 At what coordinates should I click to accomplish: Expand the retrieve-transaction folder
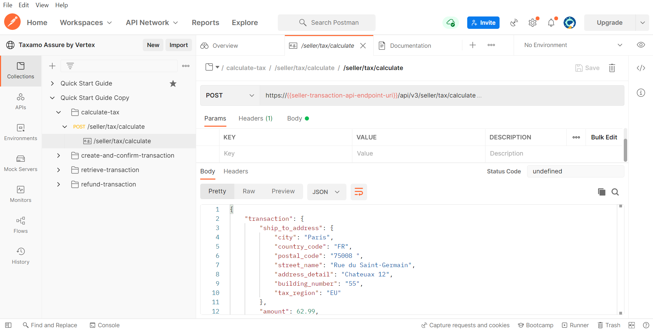click(58, 170)
